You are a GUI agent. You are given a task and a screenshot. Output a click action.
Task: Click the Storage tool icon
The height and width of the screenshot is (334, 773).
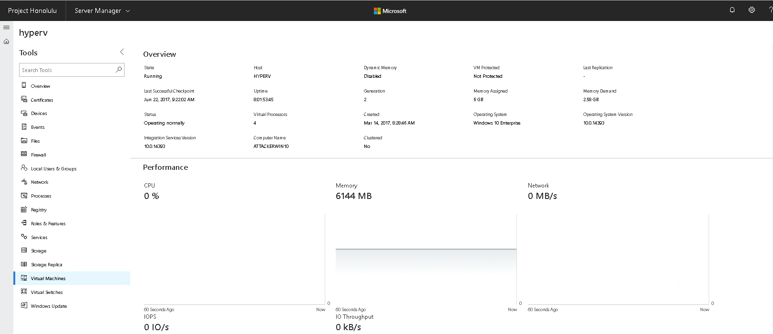[x=24, y=250]
